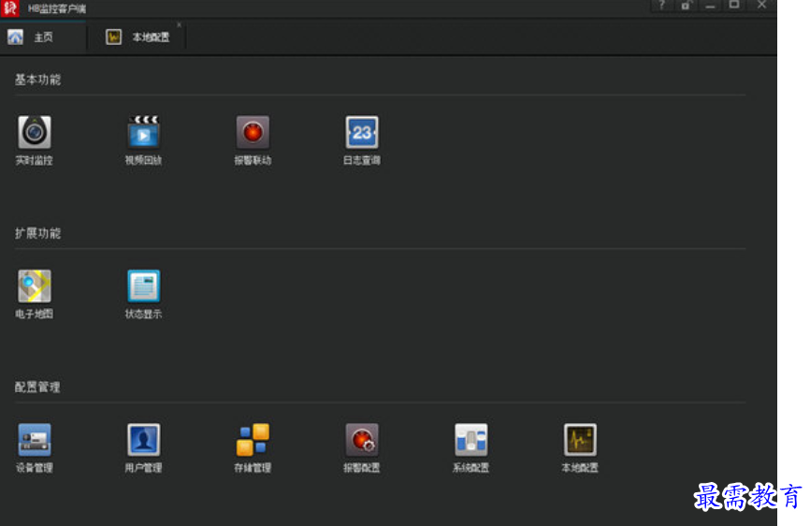This screenshot has height=526, width=810.
Task: Open 报警联动 alarm linkage
Action: [253, 133]
